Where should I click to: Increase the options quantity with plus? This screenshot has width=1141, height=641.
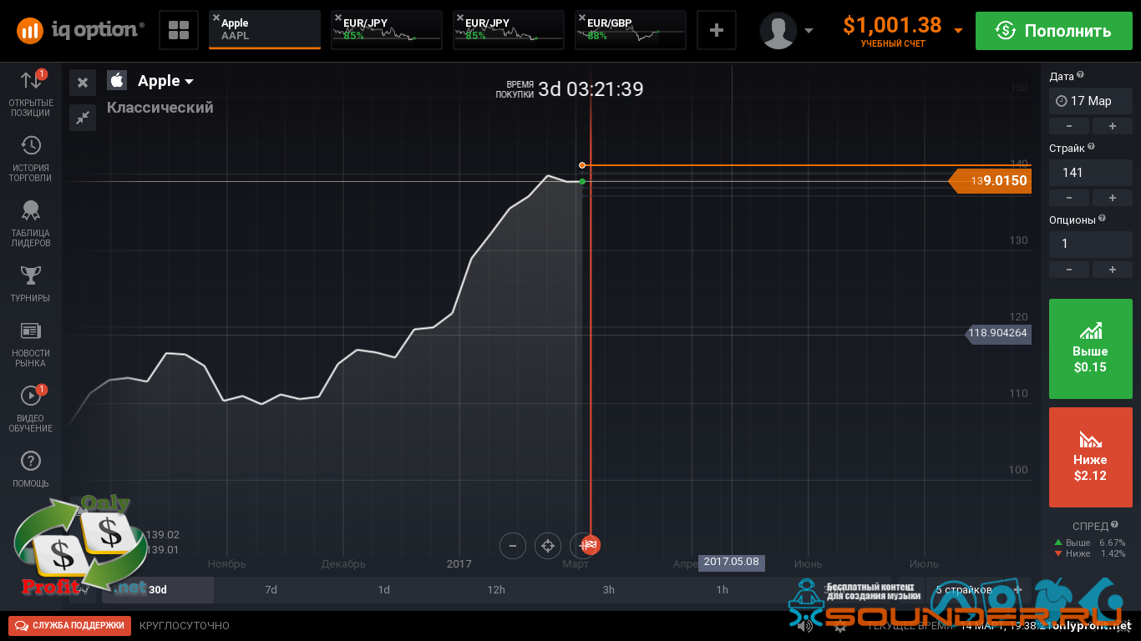click(x=1113, y=270)
